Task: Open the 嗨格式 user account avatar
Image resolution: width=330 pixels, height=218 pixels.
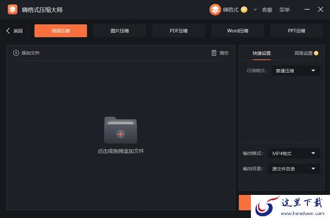Action: pyautogui.click(x=215, y=9)
